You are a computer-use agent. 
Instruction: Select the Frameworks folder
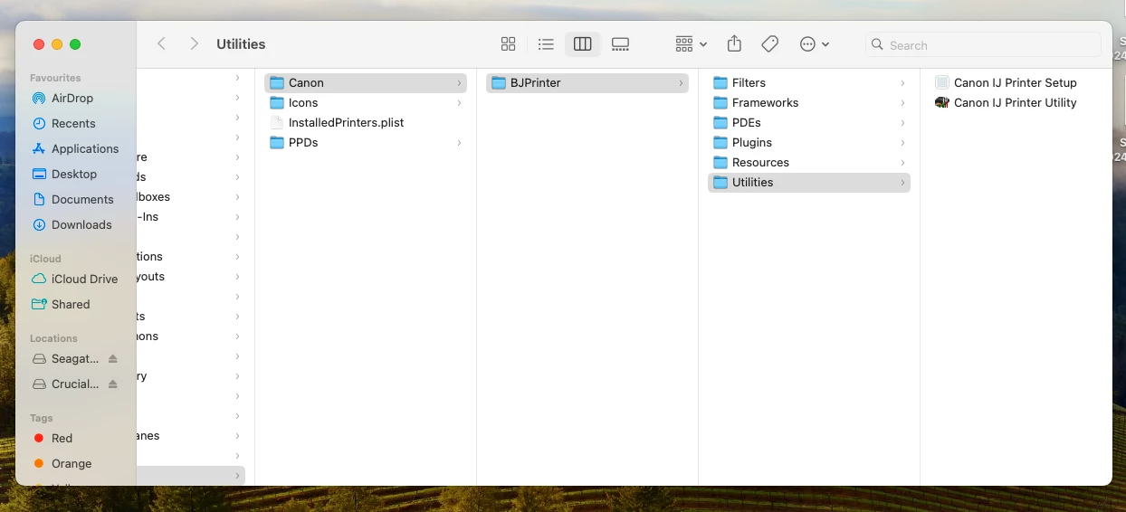(809, 102)
